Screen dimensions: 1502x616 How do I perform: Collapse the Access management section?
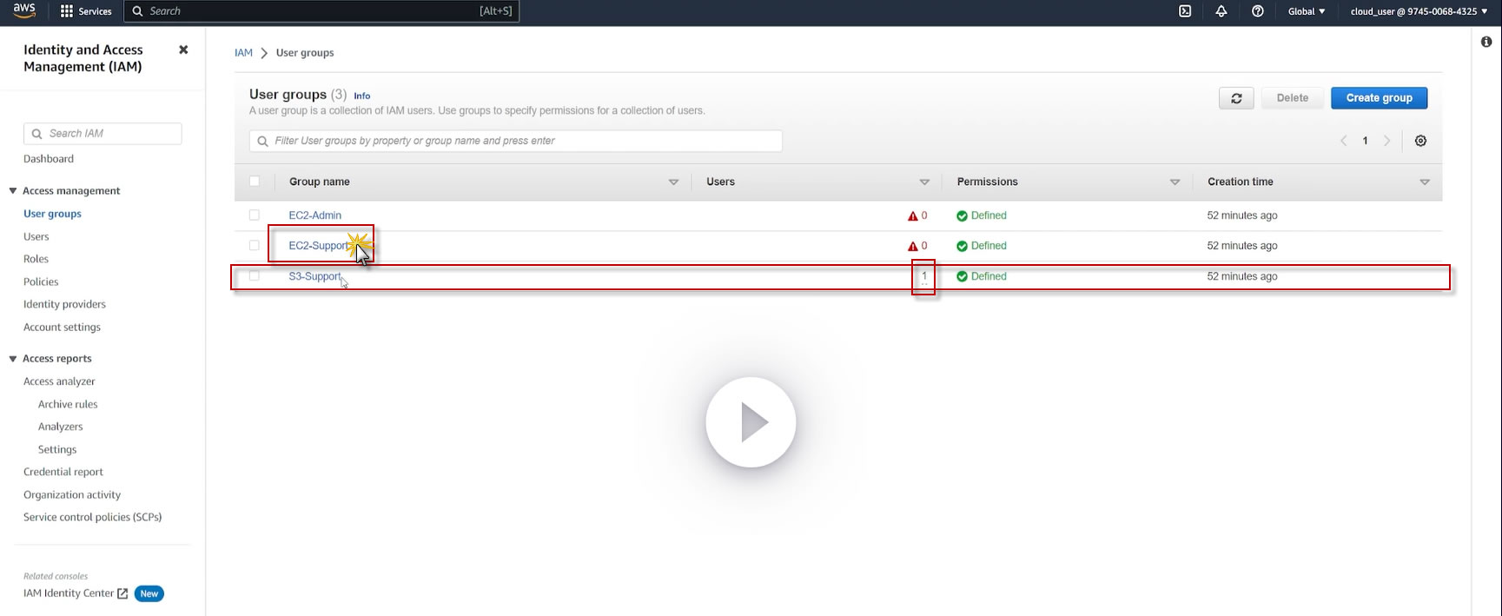[13, 191]
